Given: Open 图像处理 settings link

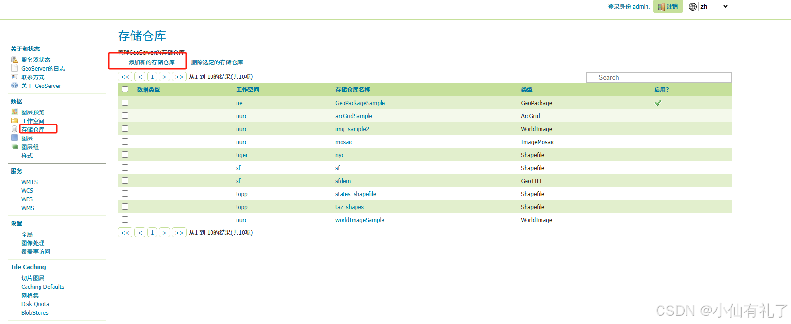Looking at the screenshot, I should 33,243.
